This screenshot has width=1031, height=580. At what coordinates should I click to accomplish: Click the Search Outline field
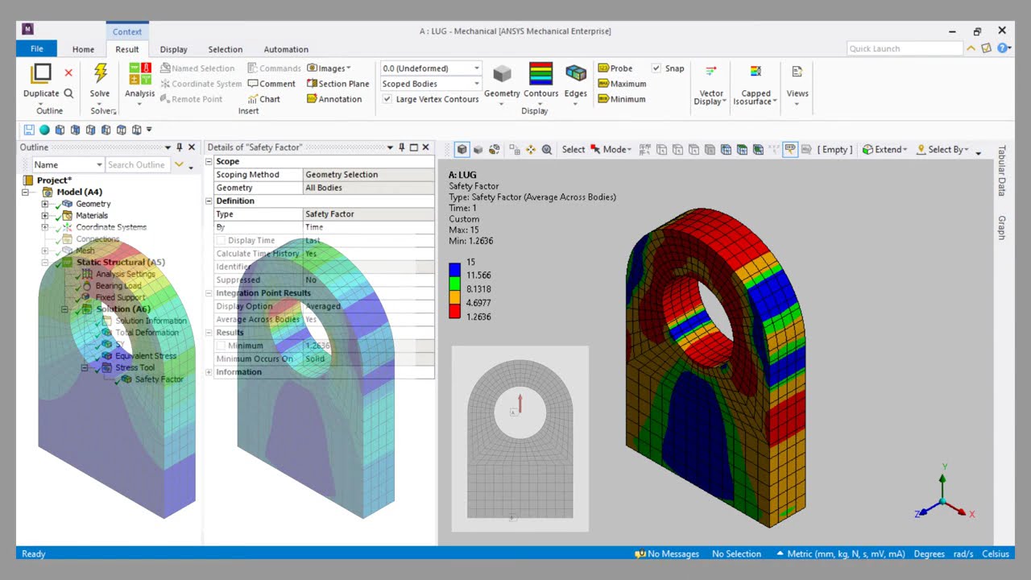[x=138, y=164]
